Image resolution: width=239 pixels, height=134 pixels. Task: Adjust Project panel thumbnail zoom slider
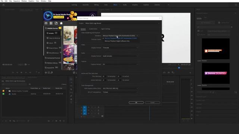click(21, 121)
